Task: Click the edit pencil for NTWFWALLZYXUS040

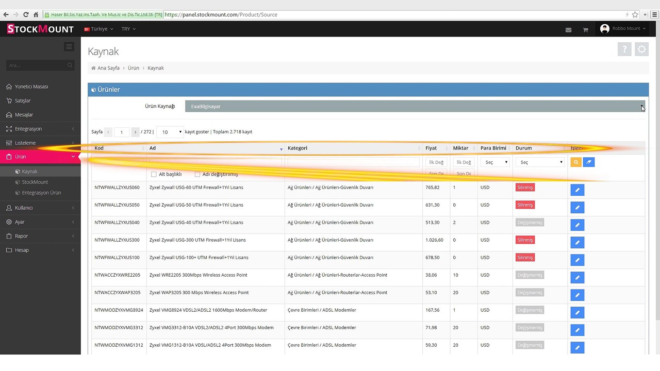Action: click(x=577, y=226)
